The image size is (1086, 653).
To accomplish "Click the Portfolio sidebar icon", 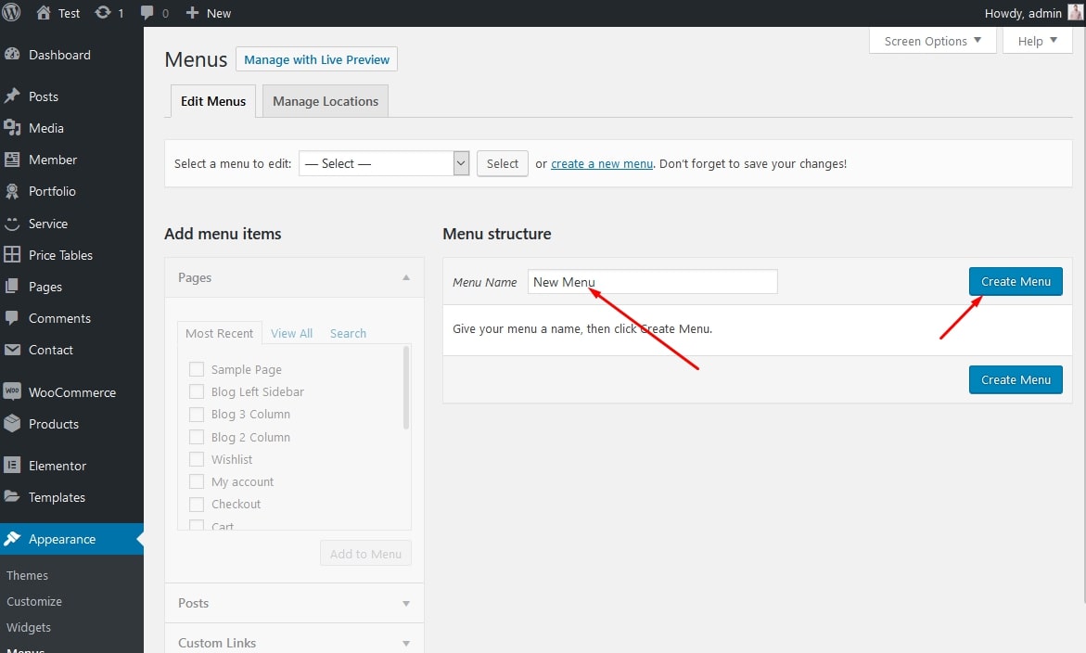I will (12, 191).
